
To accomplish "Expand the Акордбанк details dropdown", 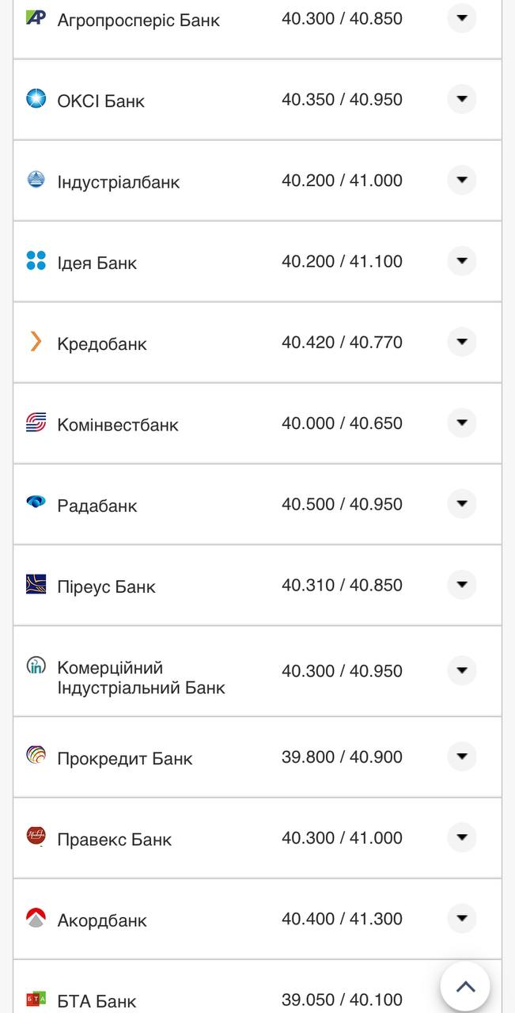I will tap(462, 918).
